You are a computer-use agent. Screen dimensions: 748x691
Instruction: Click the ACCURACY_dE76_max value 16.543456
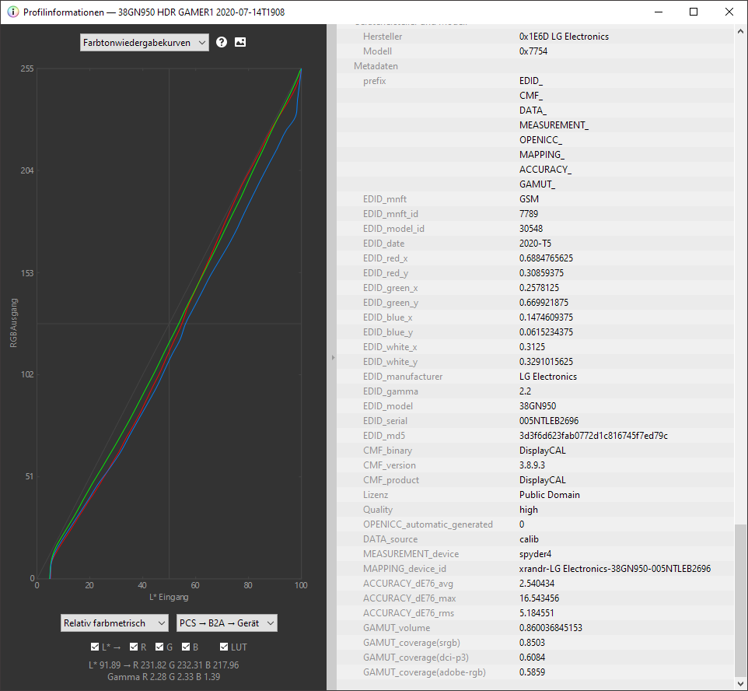539,599
